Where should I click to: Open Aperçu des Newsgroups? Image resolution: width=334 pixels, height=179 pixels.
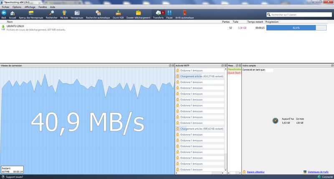[31, 14]
